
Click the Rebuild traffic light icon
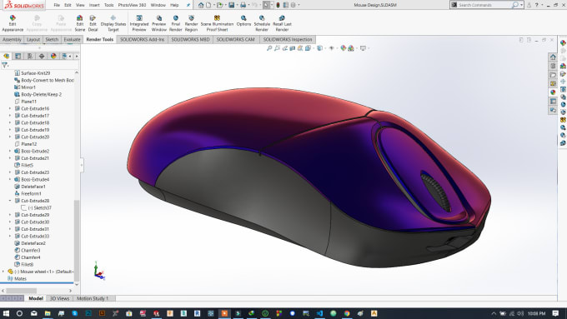278,5
